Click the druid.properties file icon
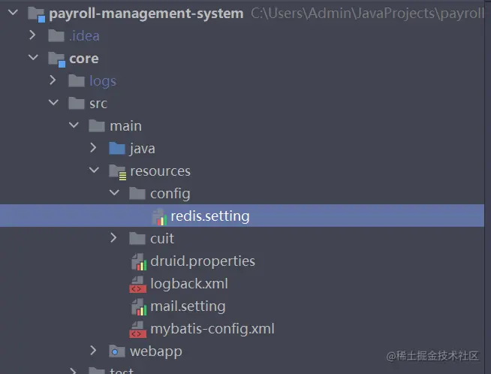 click(139, 262)
